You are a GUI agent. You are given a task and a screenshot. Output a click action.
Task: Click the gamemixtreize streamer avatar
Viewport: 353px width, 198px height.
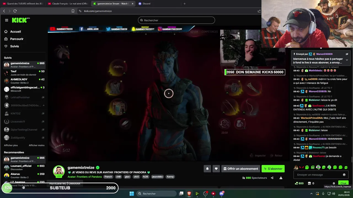pos(59,171)
